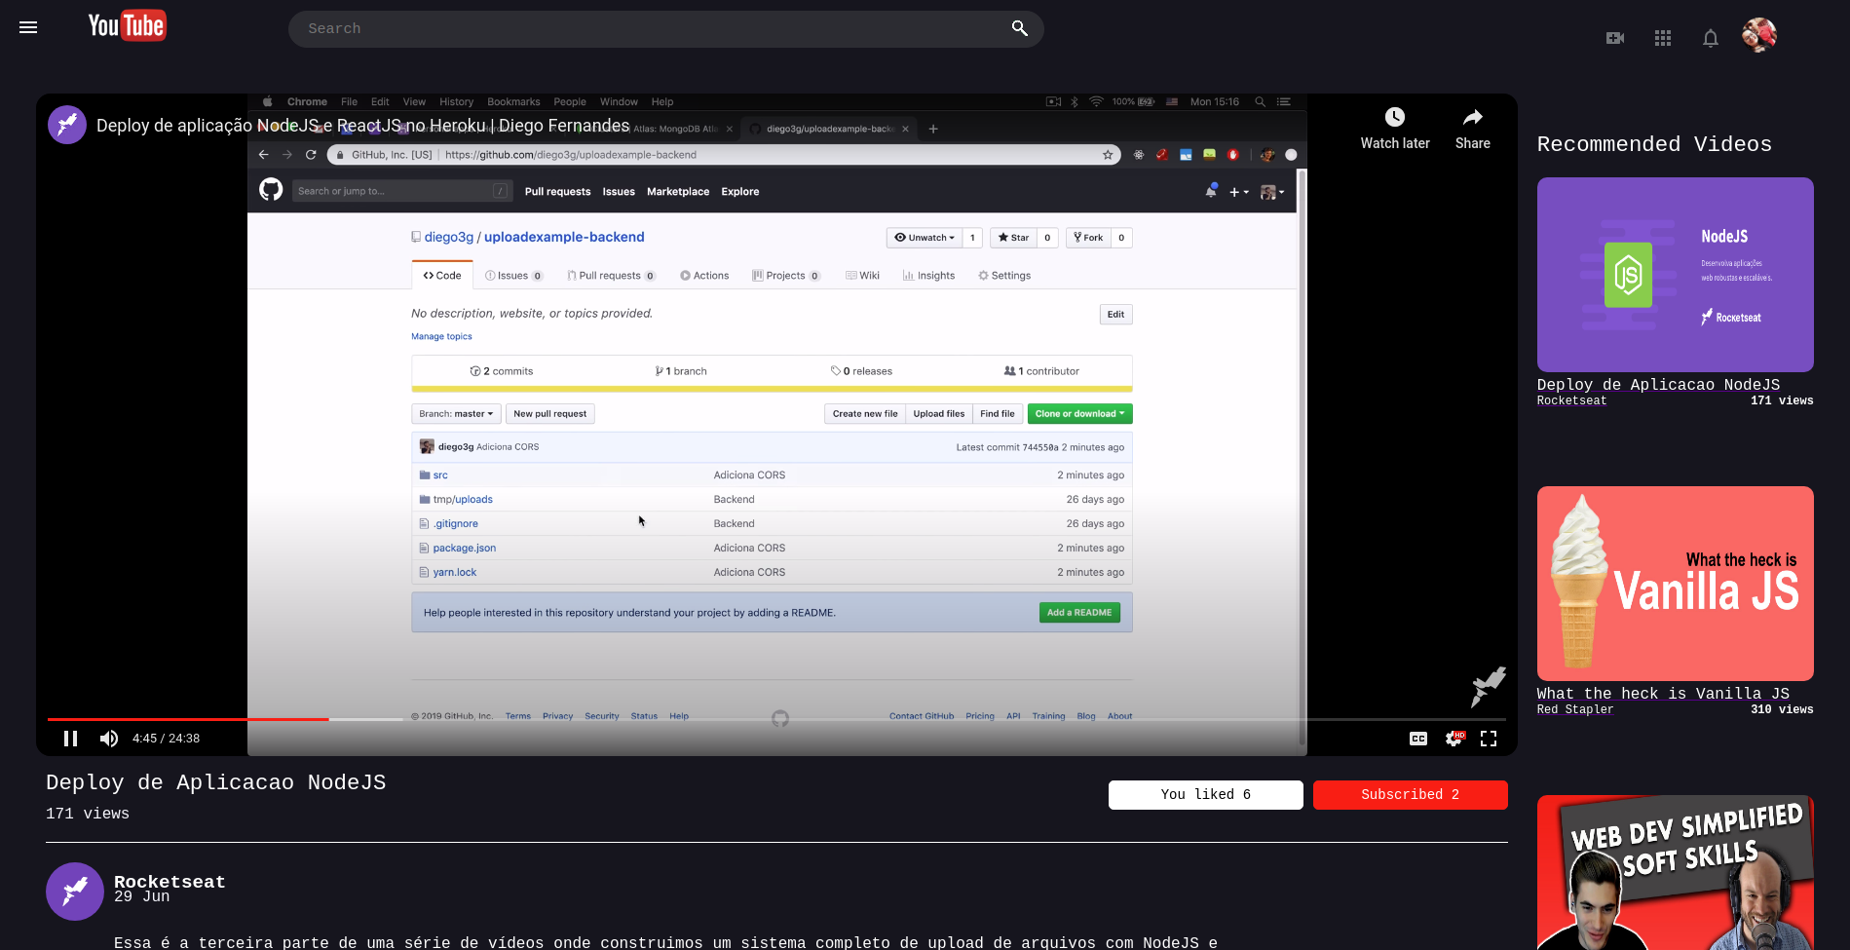Pause the video

pyautogui.click(x=70, y=739)
